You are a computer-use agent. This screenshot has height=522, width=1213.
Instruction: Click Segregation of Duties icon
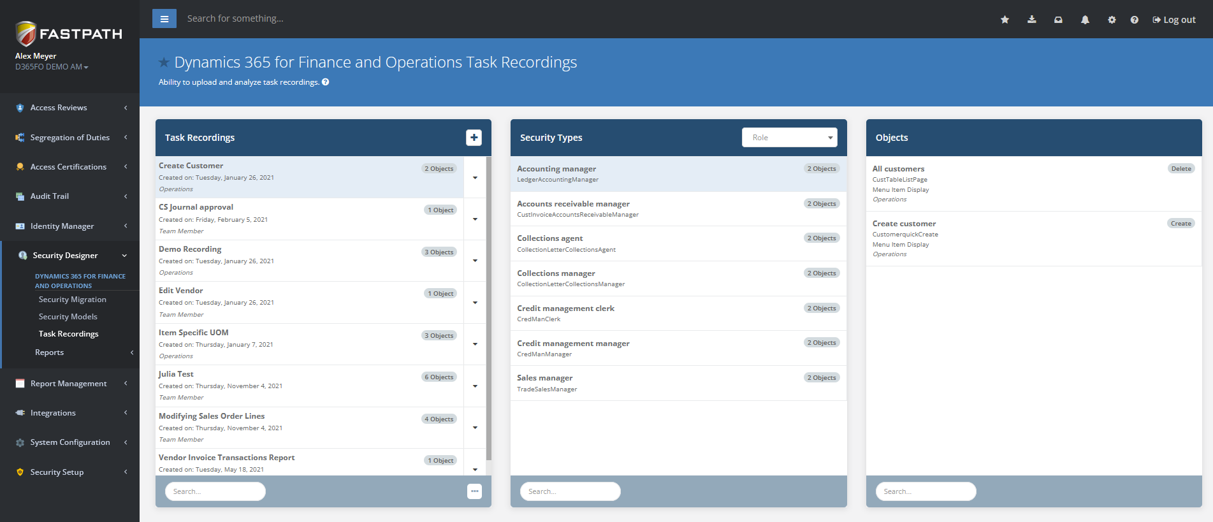tap(20, 138)
